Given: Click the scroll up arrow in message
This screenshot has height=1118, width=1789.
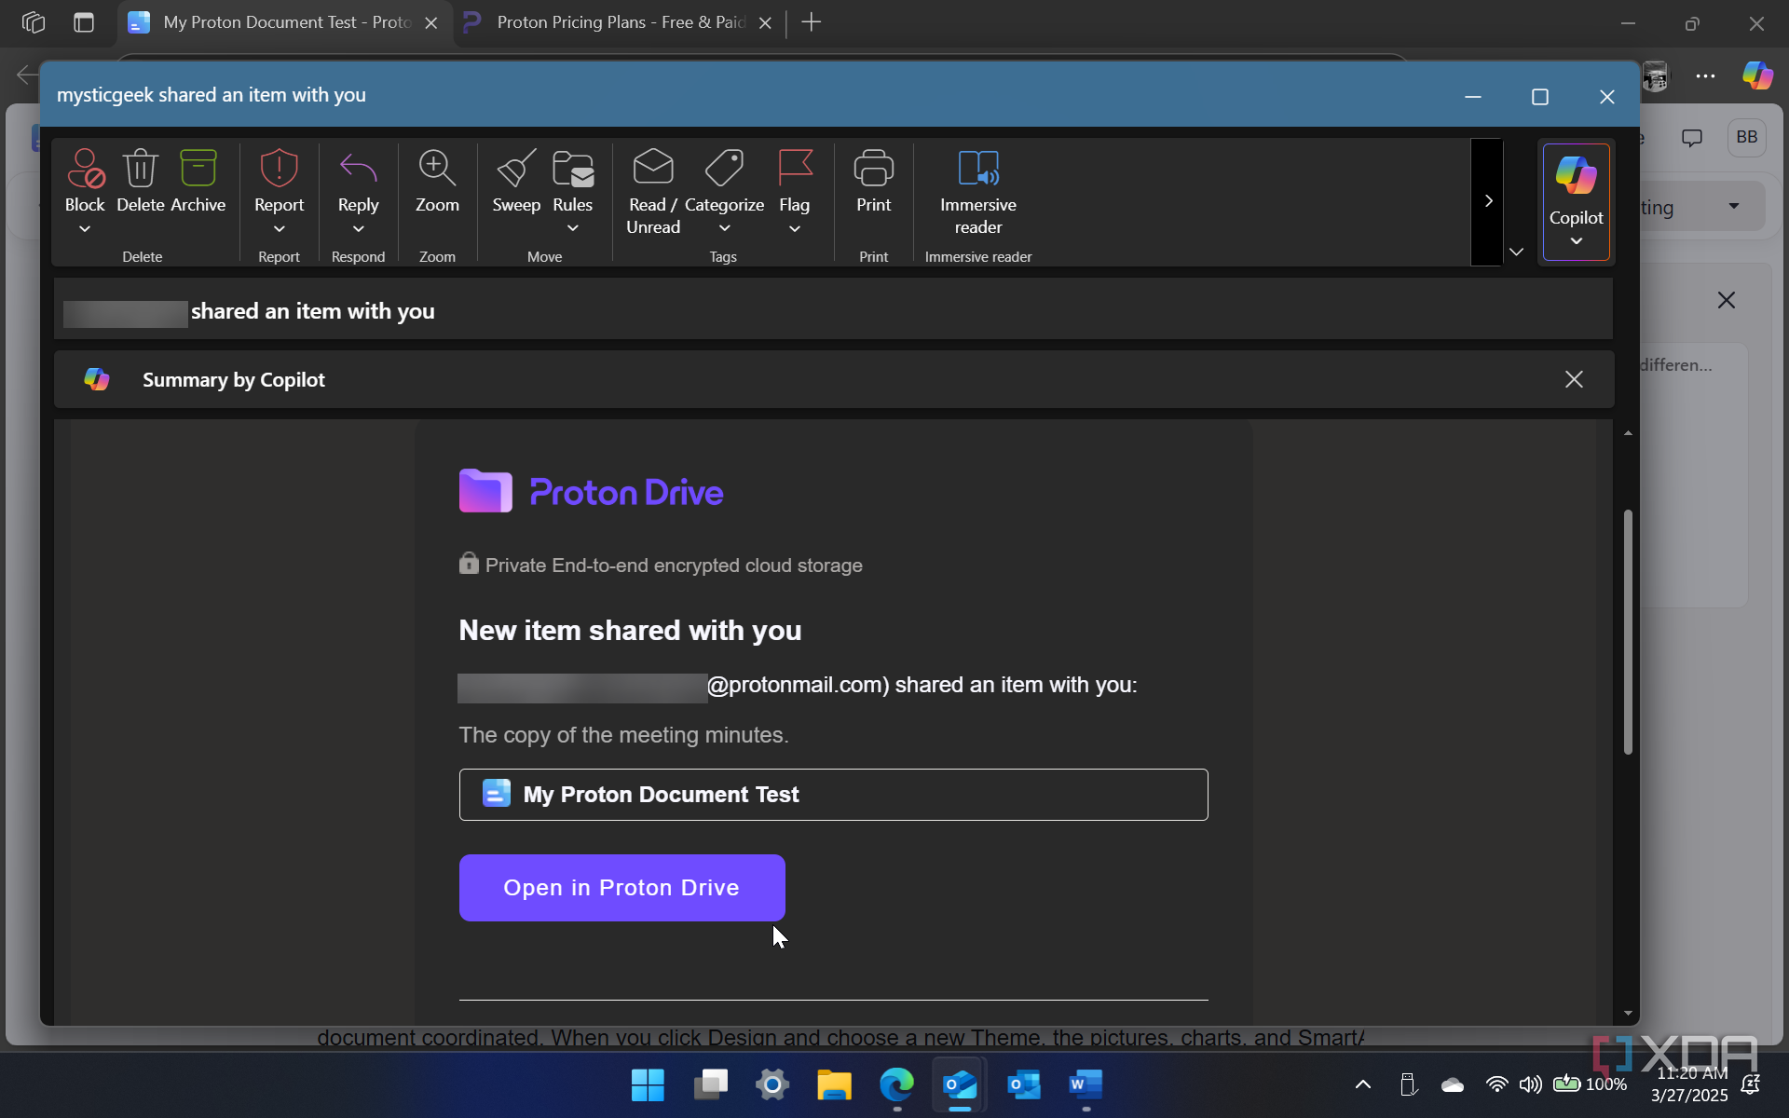Looking at the screenshot, I should (x=1628, y=433).
